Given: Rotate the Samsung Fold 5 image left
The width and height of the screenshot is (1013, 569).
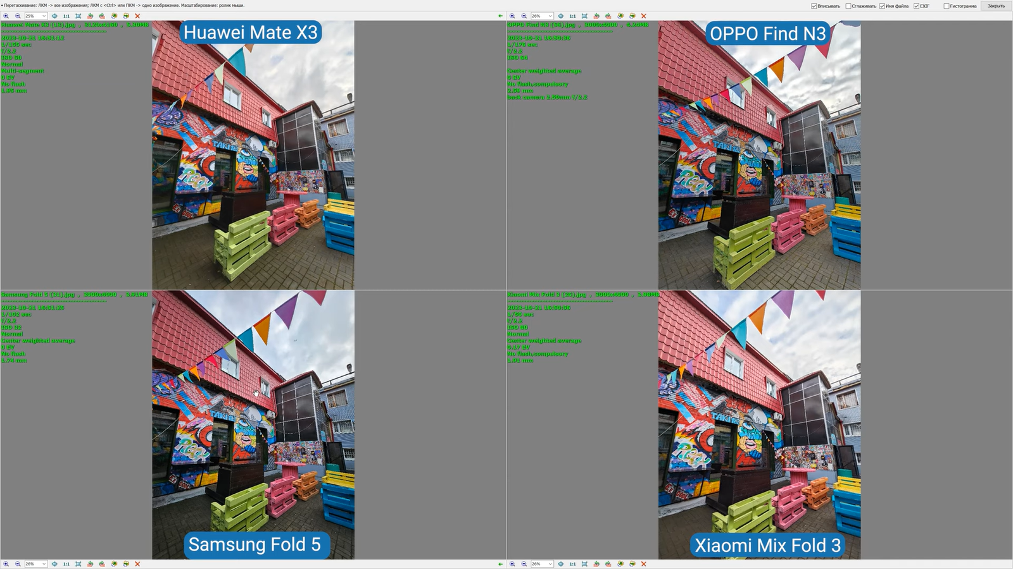Looking at the screenshot, I should click(91, 564).
